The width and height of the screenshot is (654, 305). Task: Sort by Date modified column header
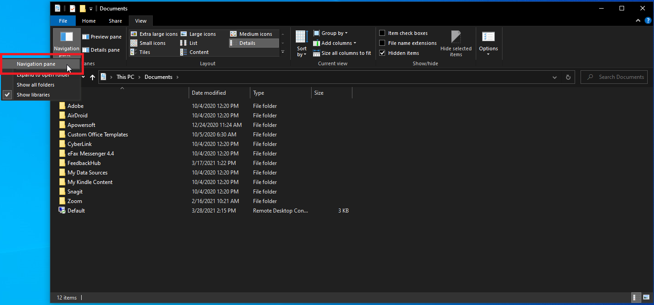coord(219,93)
